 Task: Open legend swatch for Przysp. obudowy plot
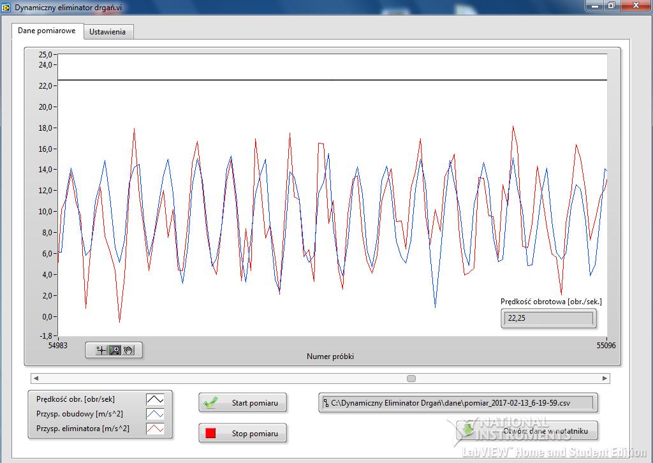[x=155, y=414]
